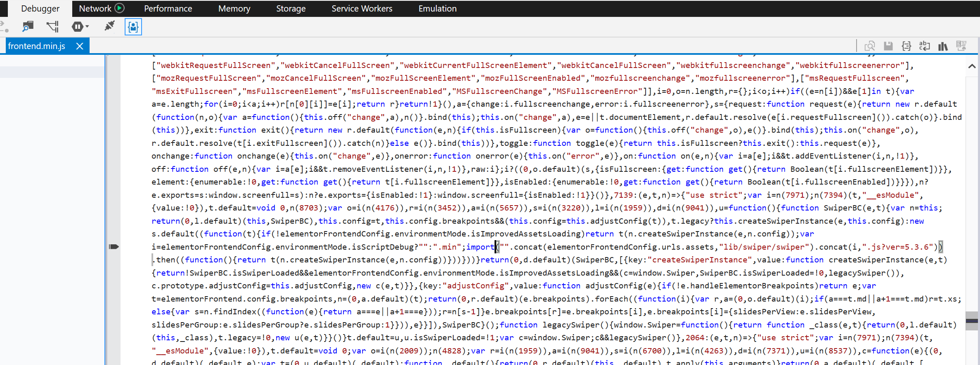Expand the exception behavior dropdown arrow

[88, 27]
